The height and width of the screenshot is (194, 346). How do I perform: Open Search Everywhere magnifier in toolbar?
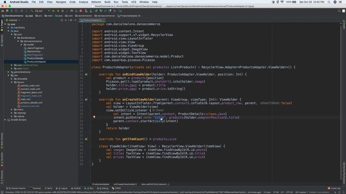[339, 11]
